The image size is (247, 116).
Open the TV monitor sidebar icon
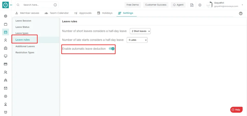pos(6,24)
